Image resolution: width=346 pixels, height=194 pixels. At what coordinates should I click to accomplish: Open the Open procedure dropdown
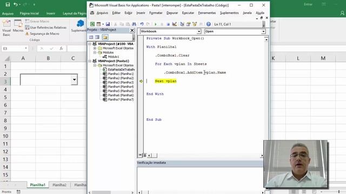tap(263, 31)
